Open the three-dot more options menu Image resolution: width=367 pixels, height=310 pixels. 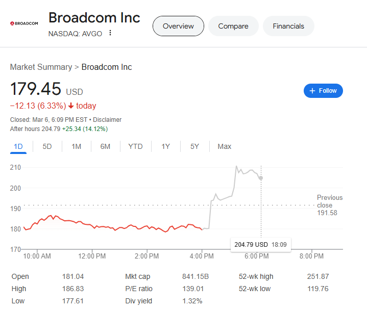tap(110, 34)
